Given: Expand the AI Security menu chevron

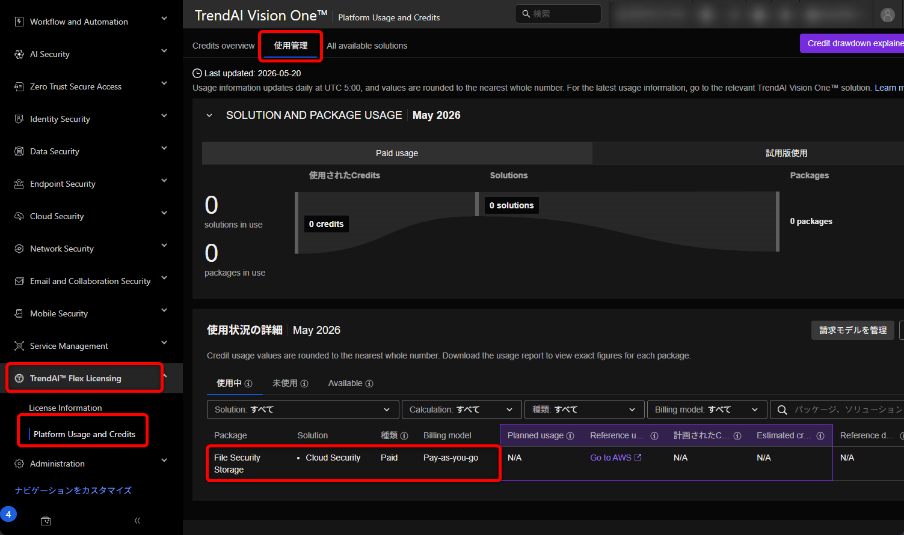Looking at the screenshot, I should (164, 51).
